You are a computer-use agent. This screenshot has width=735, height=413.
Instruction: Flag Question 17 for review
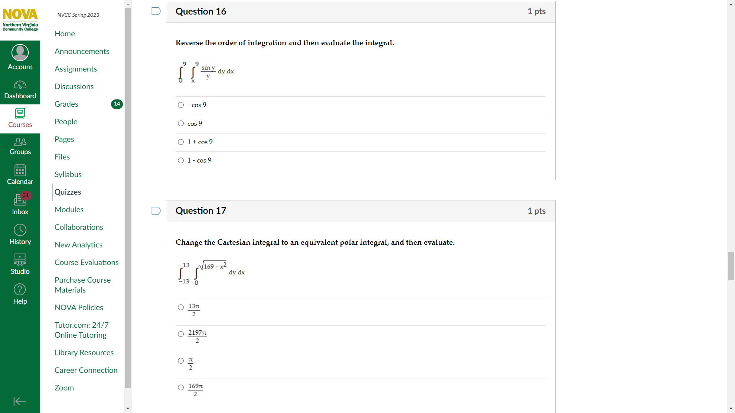click(156, 211)
